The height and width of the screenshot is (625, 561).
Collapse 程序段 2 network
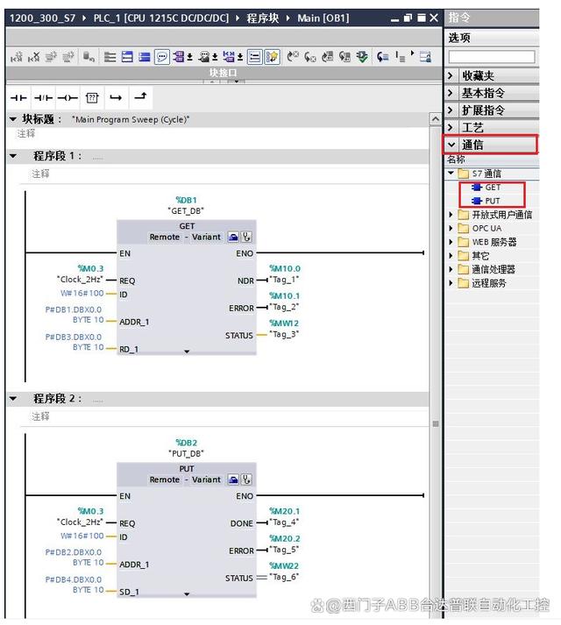point(13,398)
